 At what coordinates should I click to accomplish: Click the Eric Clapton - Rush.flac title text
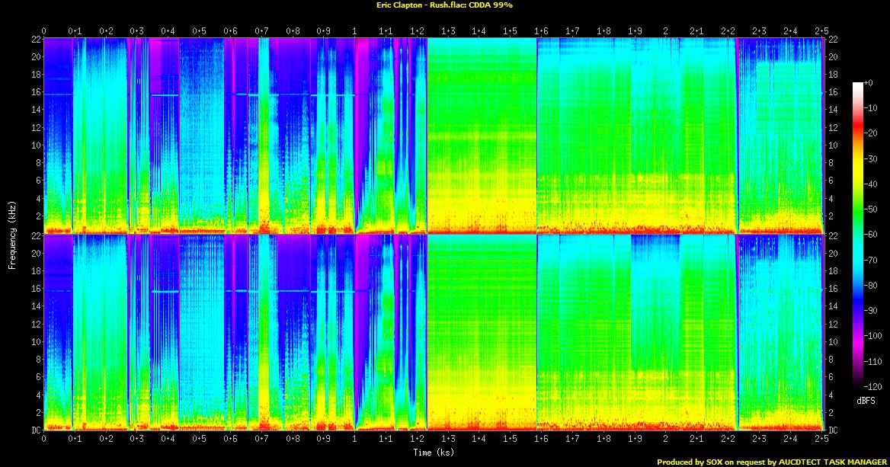click(x=444, y=5)
